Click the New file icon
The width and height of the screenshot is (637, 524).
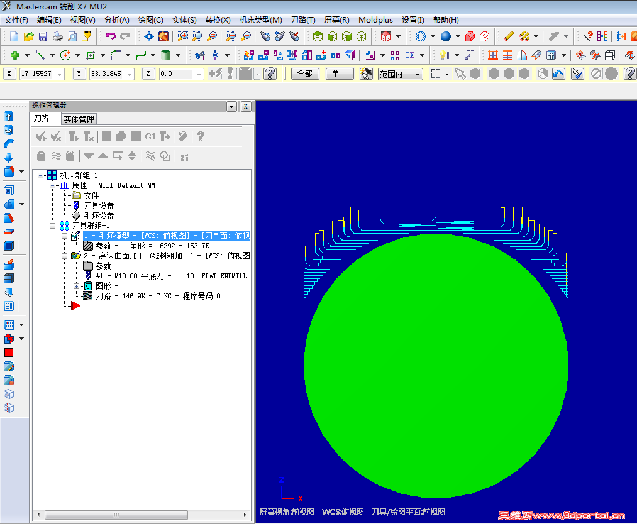coord(14,36)
